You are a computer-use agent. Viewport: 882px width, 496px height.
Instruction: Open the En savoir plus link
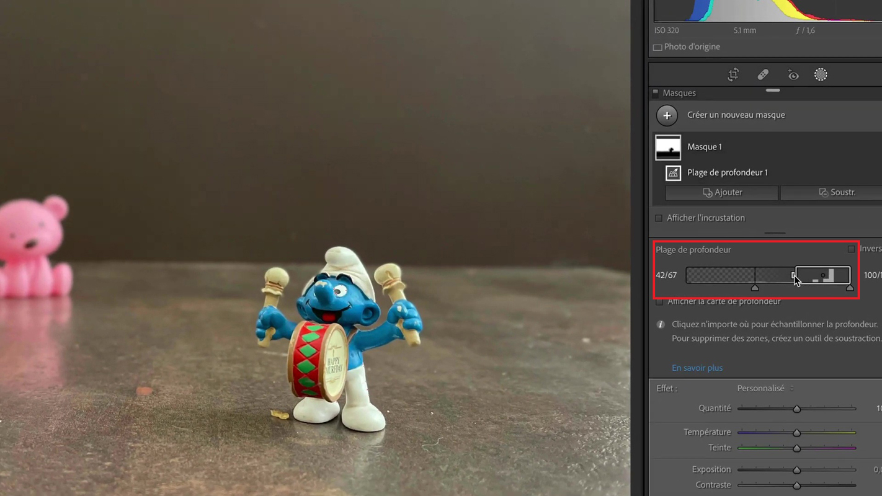tap(697, 368)
